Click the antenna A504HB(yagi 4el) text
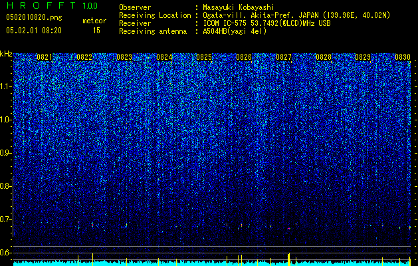This screenshot has width=418, height=266. (235, 31)
